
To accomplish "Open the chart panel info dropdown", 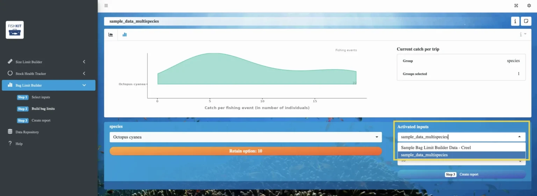I will tap(522, 34).
